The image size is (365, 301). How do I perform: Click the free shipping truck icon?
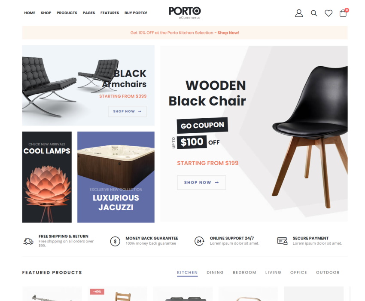pos(28,241)
